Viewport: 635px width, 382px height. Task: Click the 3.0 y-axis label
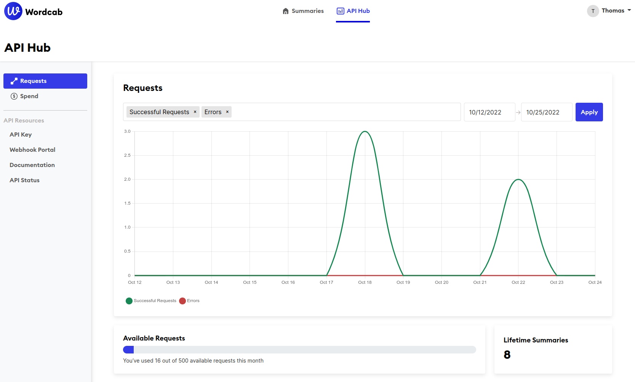127,131
